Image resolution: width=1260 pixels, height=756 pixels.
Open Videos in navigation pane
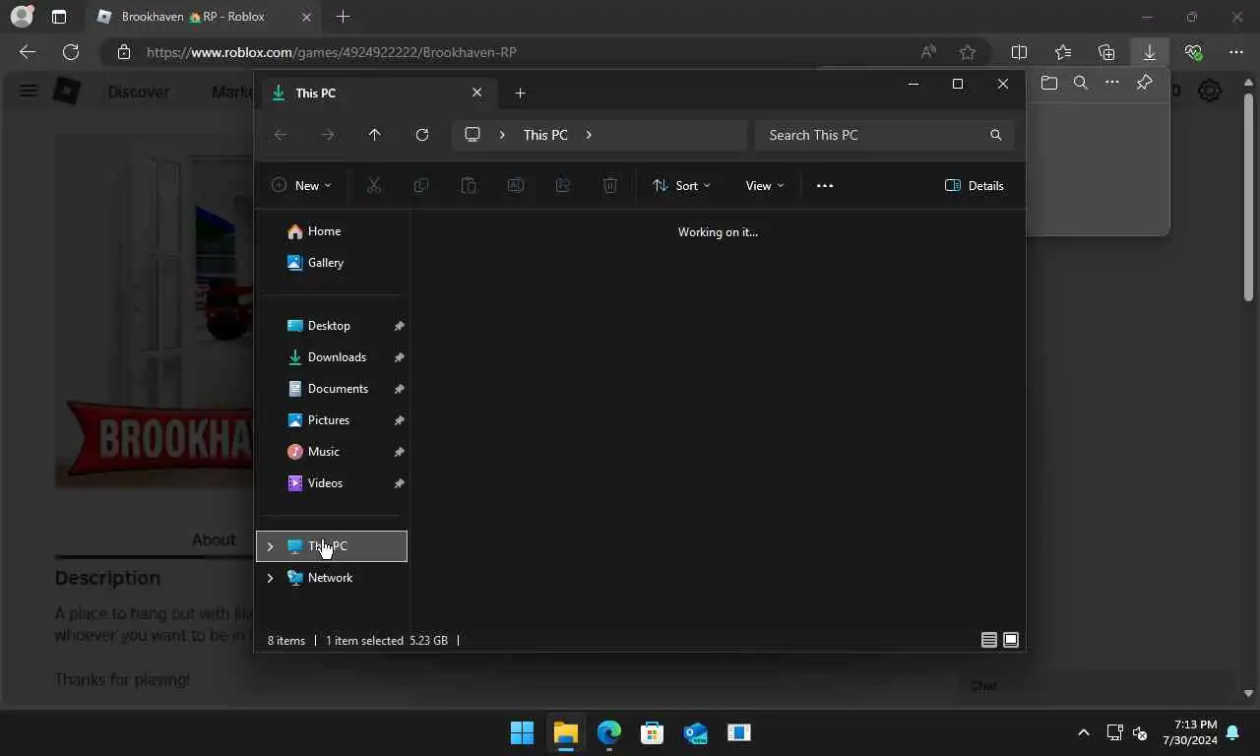tap(332, 483)
